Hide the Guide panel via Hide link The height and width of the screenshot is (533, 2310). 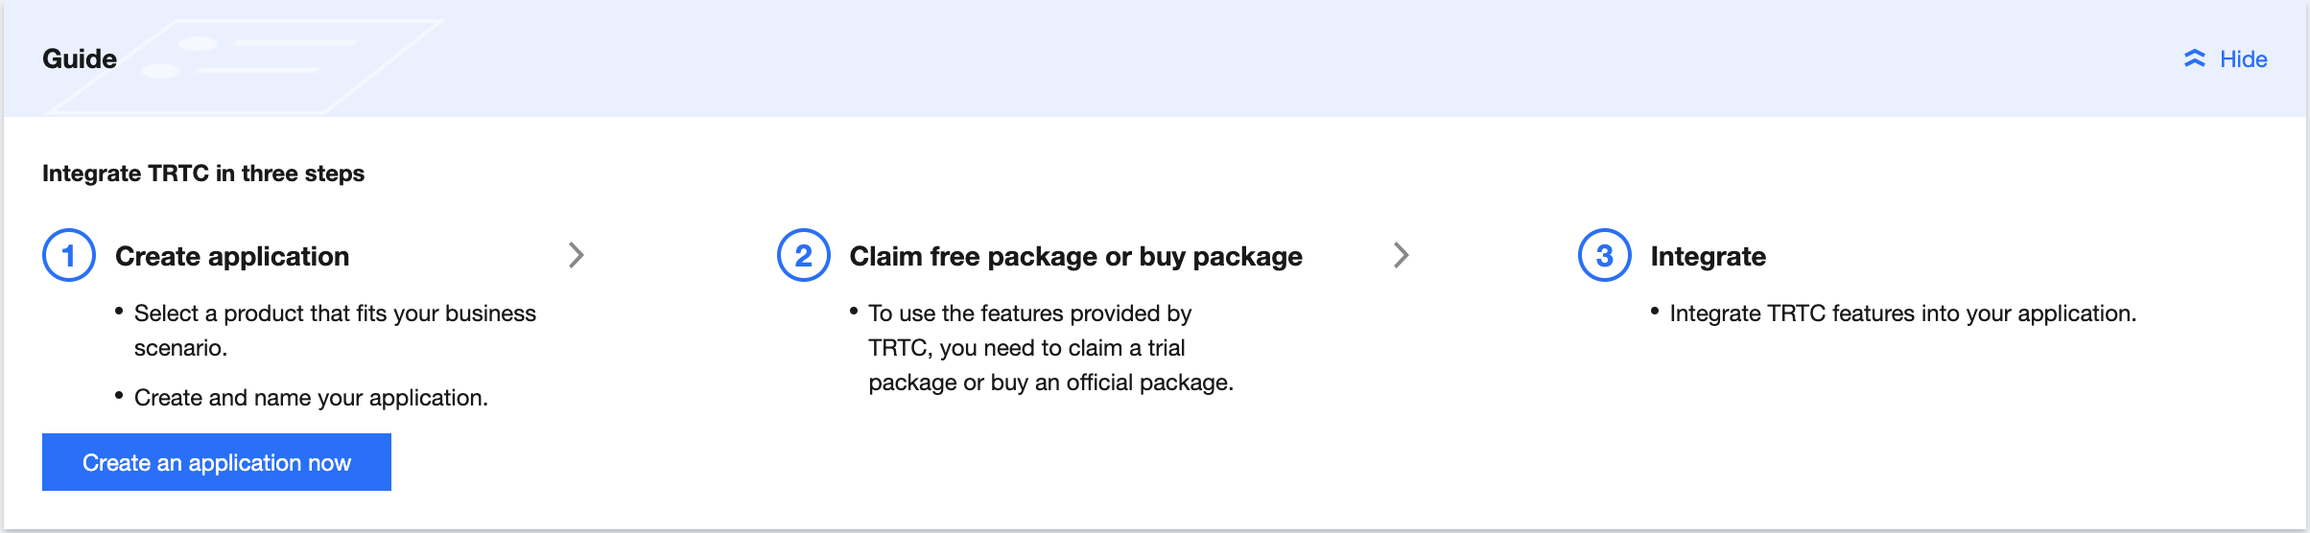click(2243, 59)
